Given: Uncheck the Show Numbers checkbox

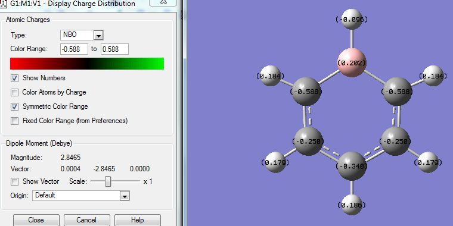Looking at the screenshot, I should point(14,78).
